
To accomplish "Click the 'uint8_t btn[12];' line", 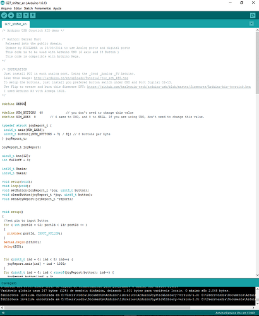I will pos(16,155).
